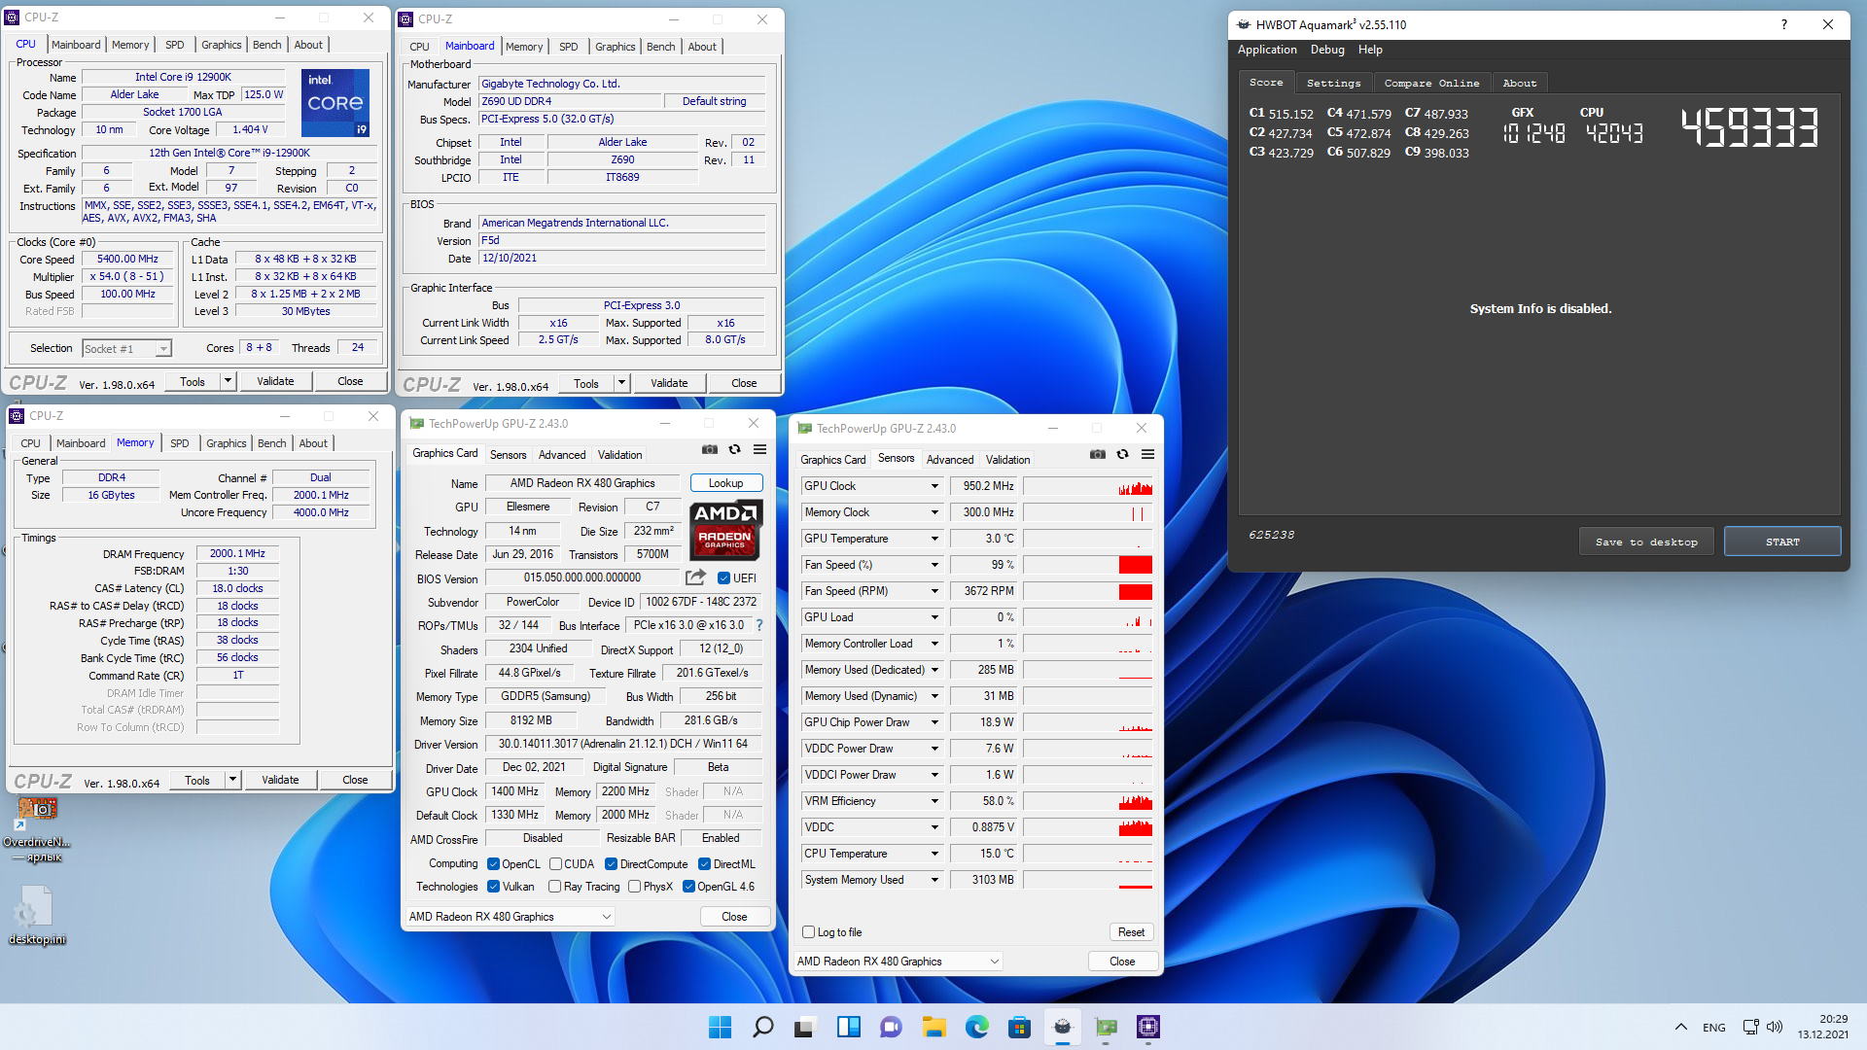
Task: Open hamburger menu in GPU-Z Graphics Card window
Action: [760, 450]
